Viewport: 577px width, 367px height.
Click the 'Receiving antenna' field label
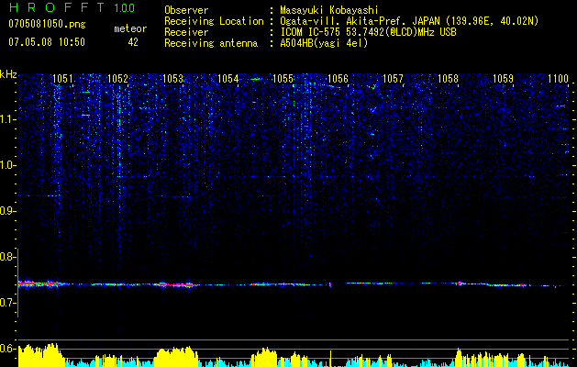coord(211,43)
